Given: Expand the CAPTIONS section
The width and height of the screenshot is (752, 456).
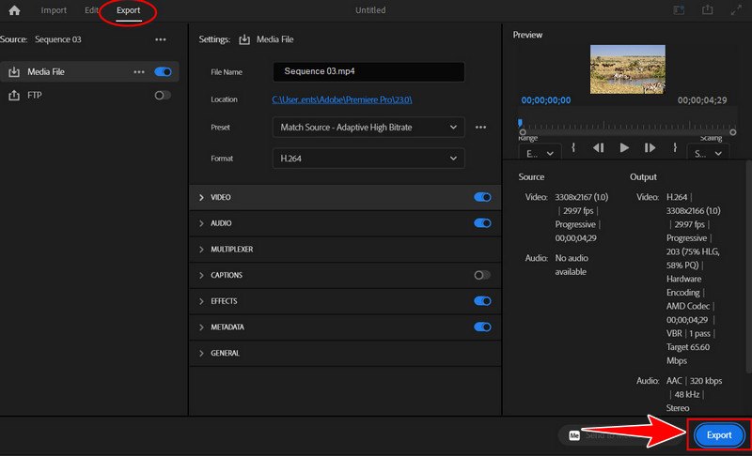Looking at the screenshot, I should (x=201, y=275).
